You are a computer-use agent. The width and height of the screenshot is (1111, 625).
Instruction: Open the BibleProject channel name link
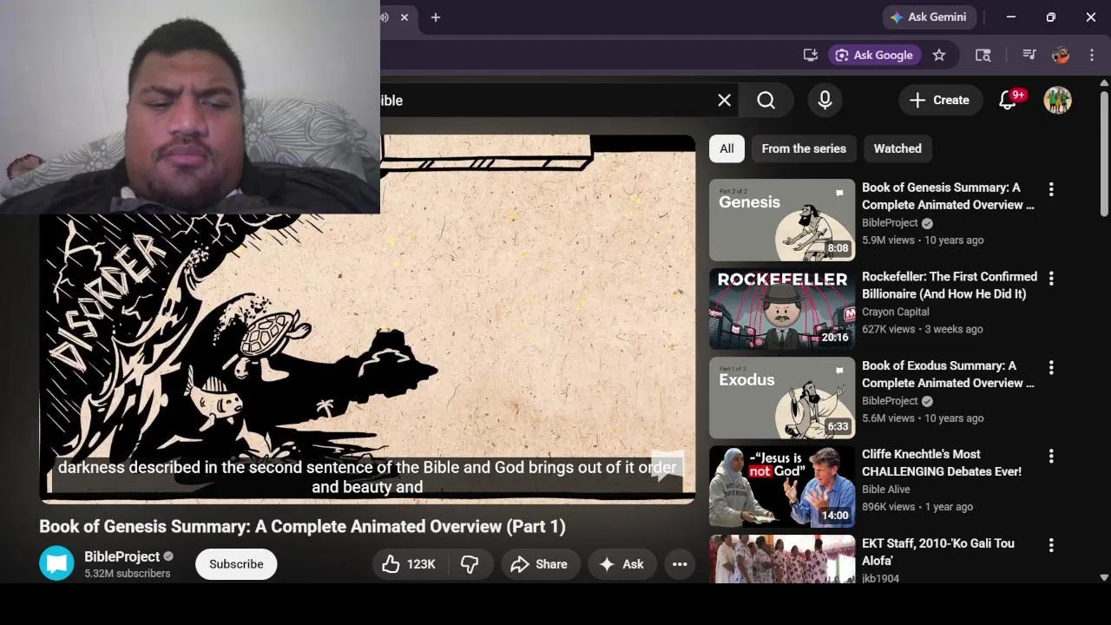point(122,556)
